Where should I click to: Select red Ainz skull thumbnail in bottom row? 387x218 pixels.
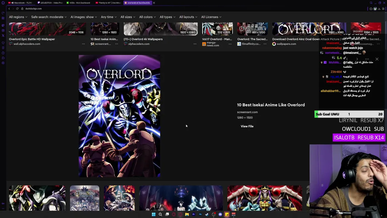(265, 198)
